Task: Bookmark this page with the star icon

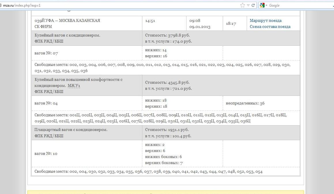Action: [242, 5]
